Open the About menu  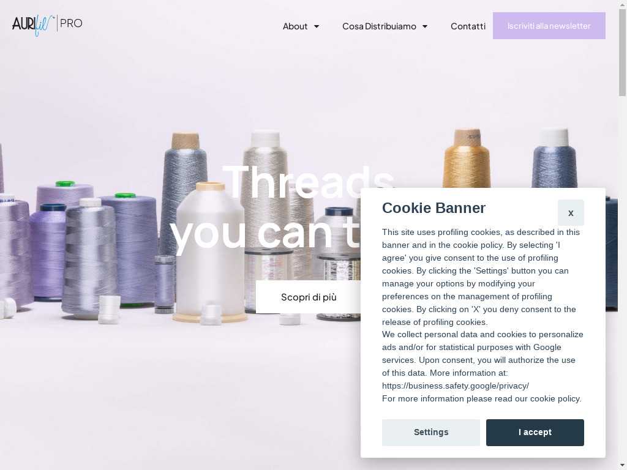295,26
